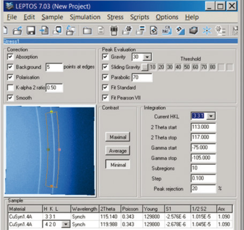Open the Options menu
244x230 pixels.
167,17
